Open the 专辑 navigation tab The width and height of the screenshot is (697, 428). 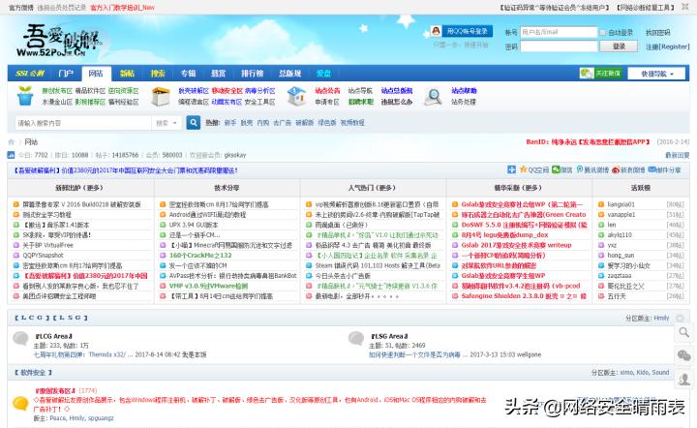click(x=188, y=74)
